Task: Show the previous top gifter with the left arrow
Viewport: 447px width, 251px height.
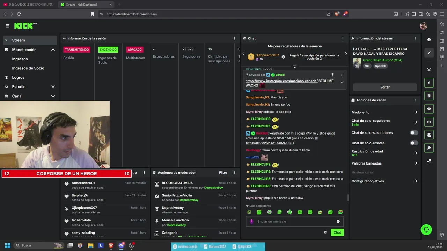Action: (244, 54)
